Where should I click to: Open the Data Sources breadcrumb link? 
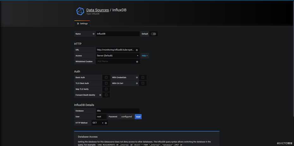tap(97, 10)
